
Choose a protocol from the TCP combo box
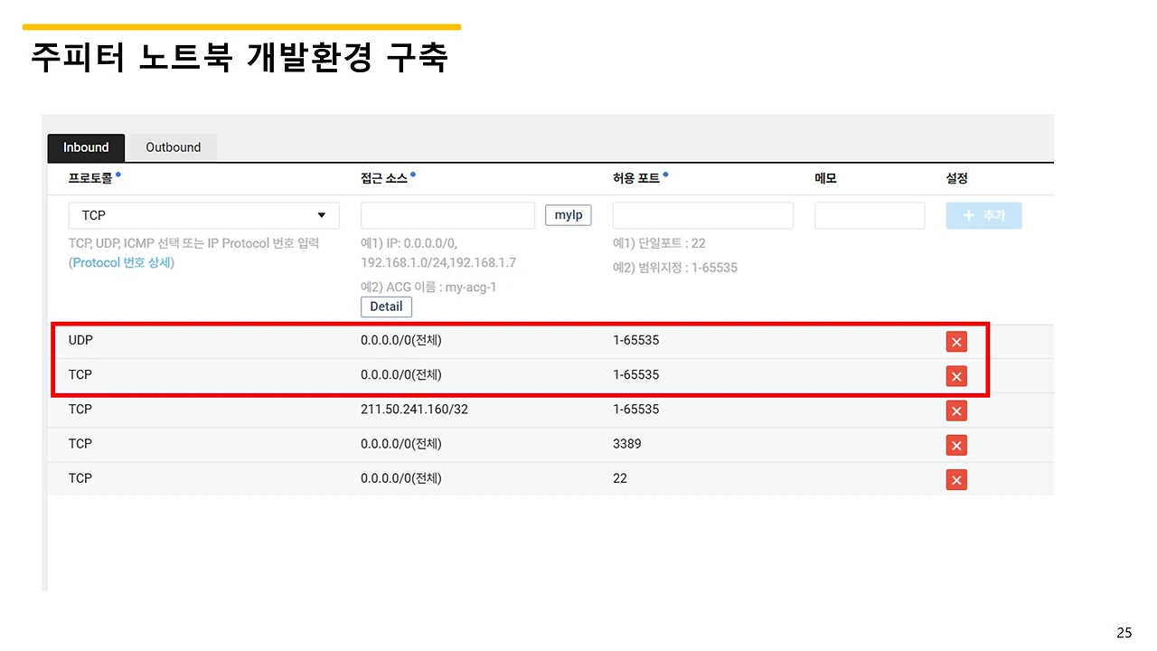pos(203,215)
